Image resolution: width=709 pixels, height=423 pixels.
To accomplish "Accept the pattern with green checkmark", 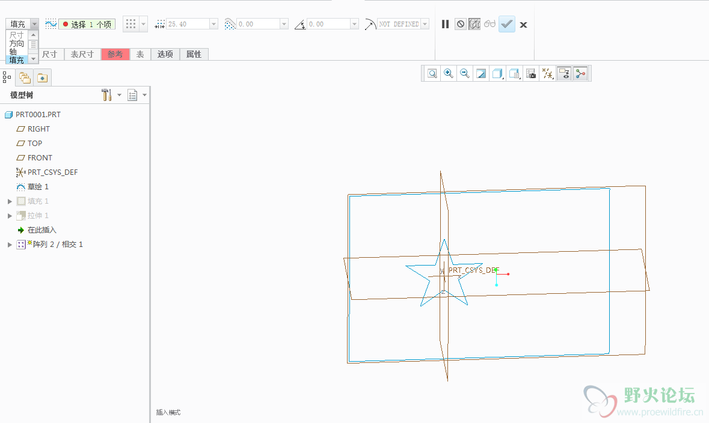I will pos(507,24).
